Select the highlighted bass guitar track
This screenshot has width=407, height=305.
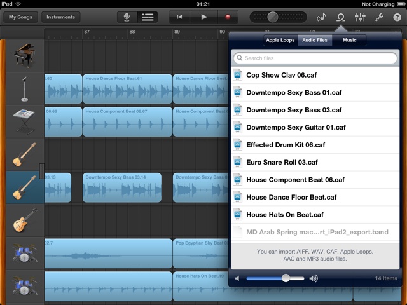(x=25, y=187)
